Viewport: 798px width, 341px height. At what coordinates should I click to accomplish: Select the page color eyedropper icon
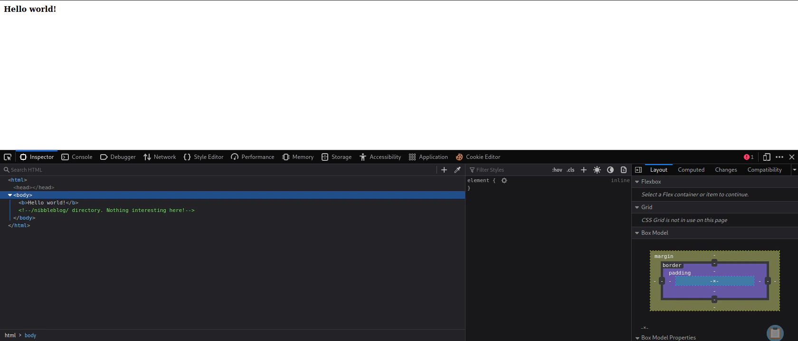457,170
